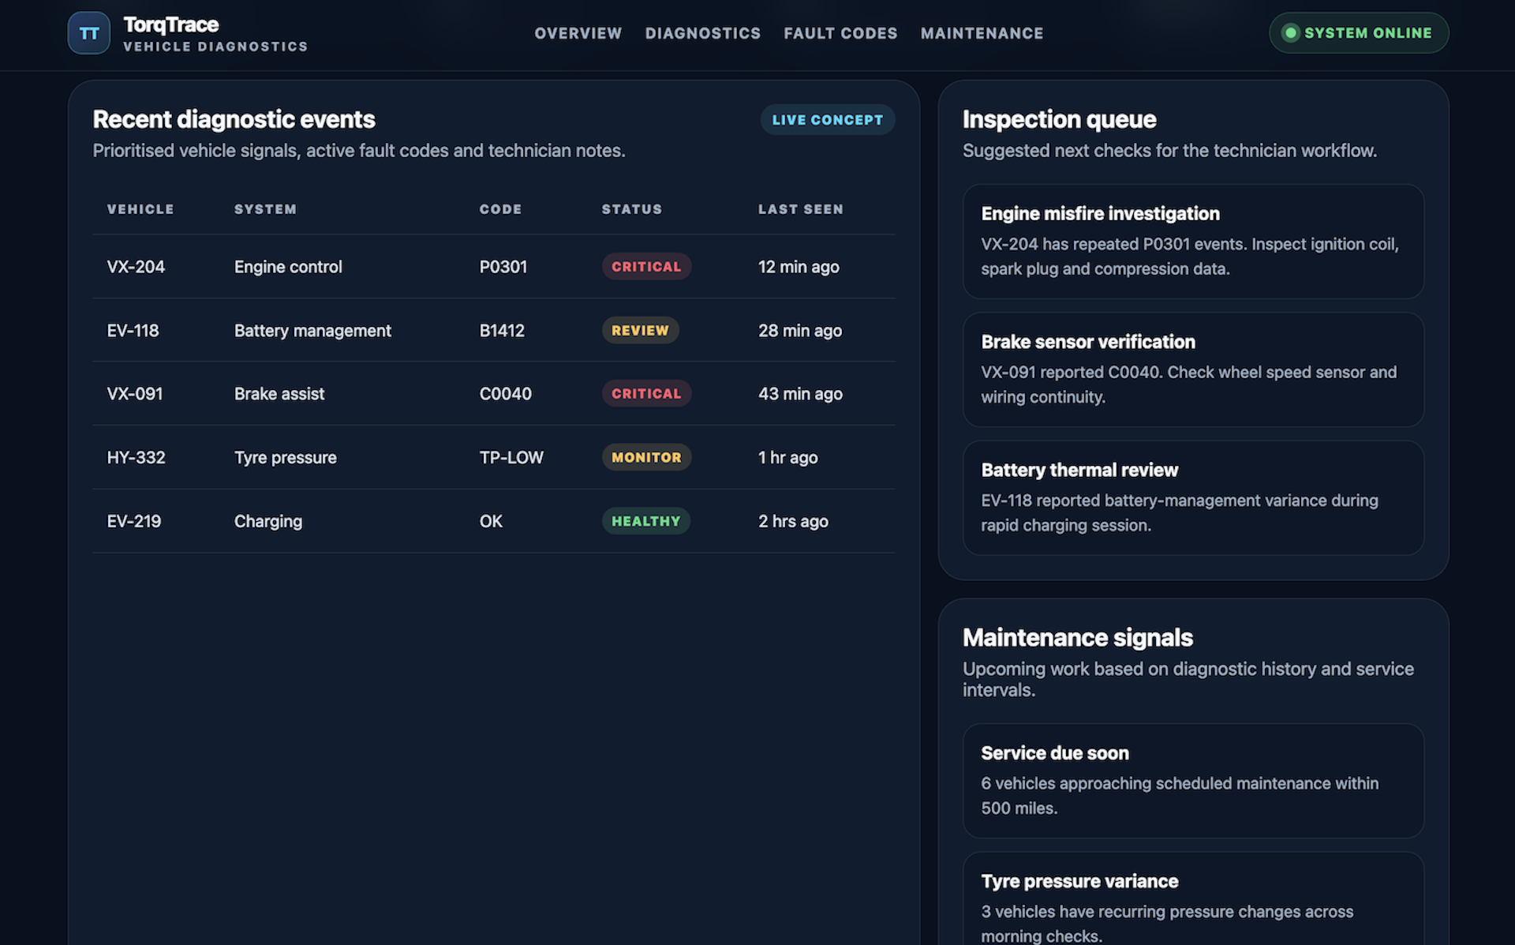Viewport: 1515px width, 945px height.
Task: Click the 2 hrs ago timestamp
Action: [x=793, y=521]
